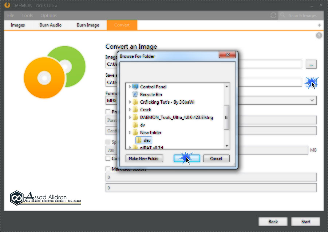This screenshot has width=328, height=232.
Task: Click the Confirm password input field
Action: point(211,131)
